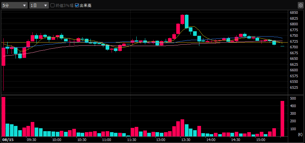Screen dimensions: 305x143
Task: Click the 13:30 time axis label
Action: (x=186, y=140)
